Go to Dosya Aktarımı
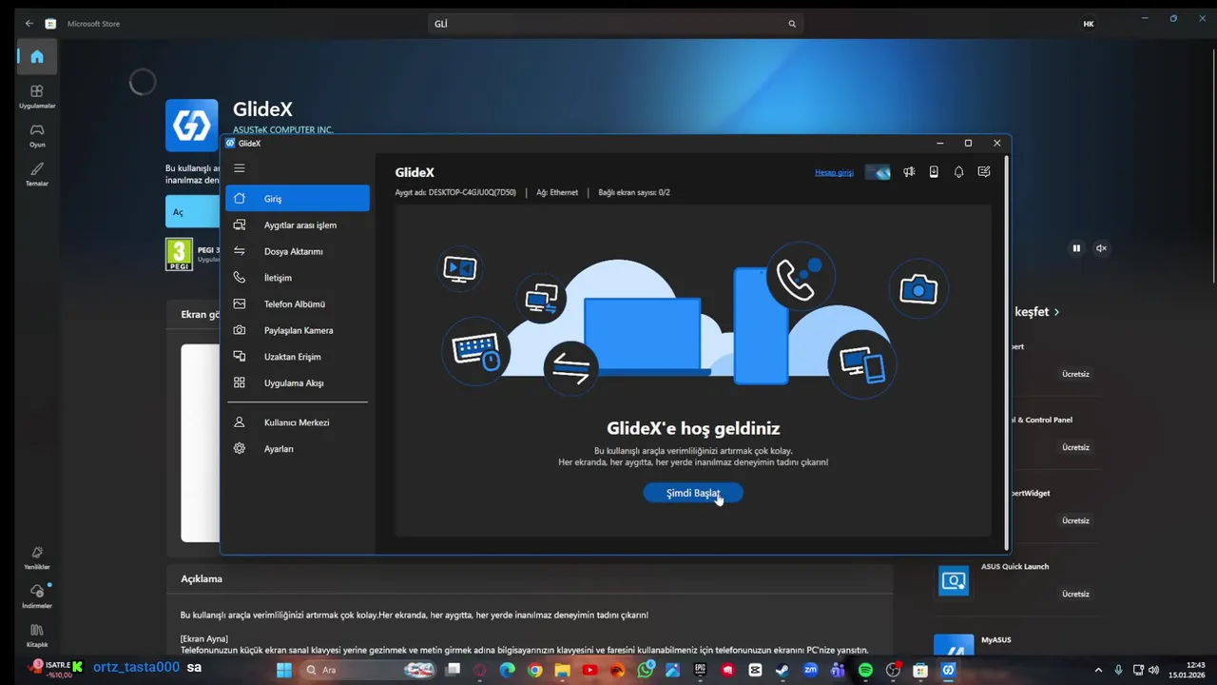The height and width of the screenshot is (685, 1217). (298, 251)
